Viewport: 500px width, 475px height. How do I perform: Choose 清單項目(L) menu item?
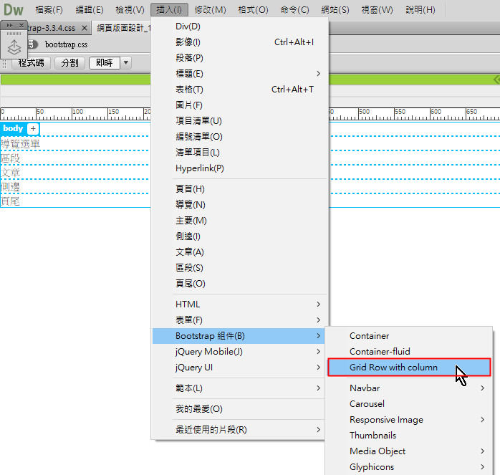click(240, 153)
